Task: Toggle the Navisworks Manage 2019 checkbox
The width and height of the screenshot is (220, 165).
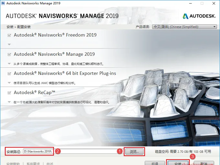Action: pos(9,54)
